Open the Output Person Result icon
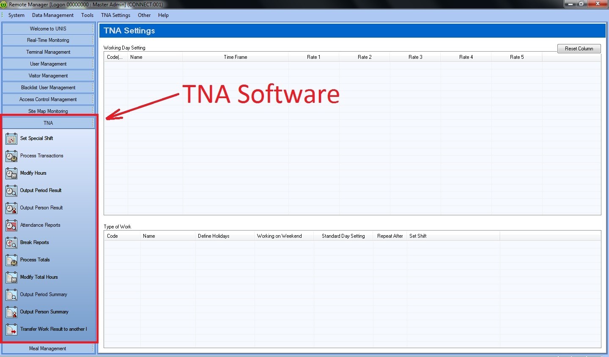 pos(11,208)
